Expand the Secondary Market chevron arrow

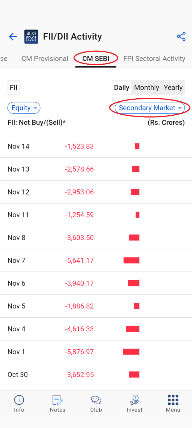coord(180,108)
